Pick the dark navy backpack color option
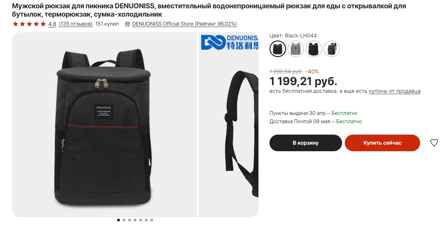 (314, 49)
